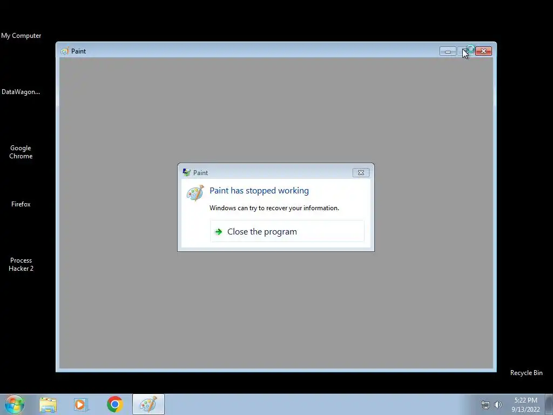Click the Show desktop strip
553x415 pixels.
(549, 404)
